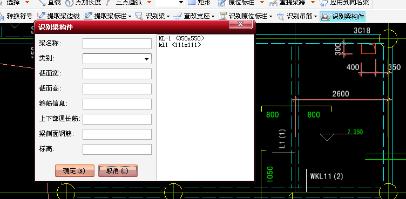Screen dimensions: 406x199
Task: Click the 梁侧面钢筋 input field
Action: tap(117, 134)
